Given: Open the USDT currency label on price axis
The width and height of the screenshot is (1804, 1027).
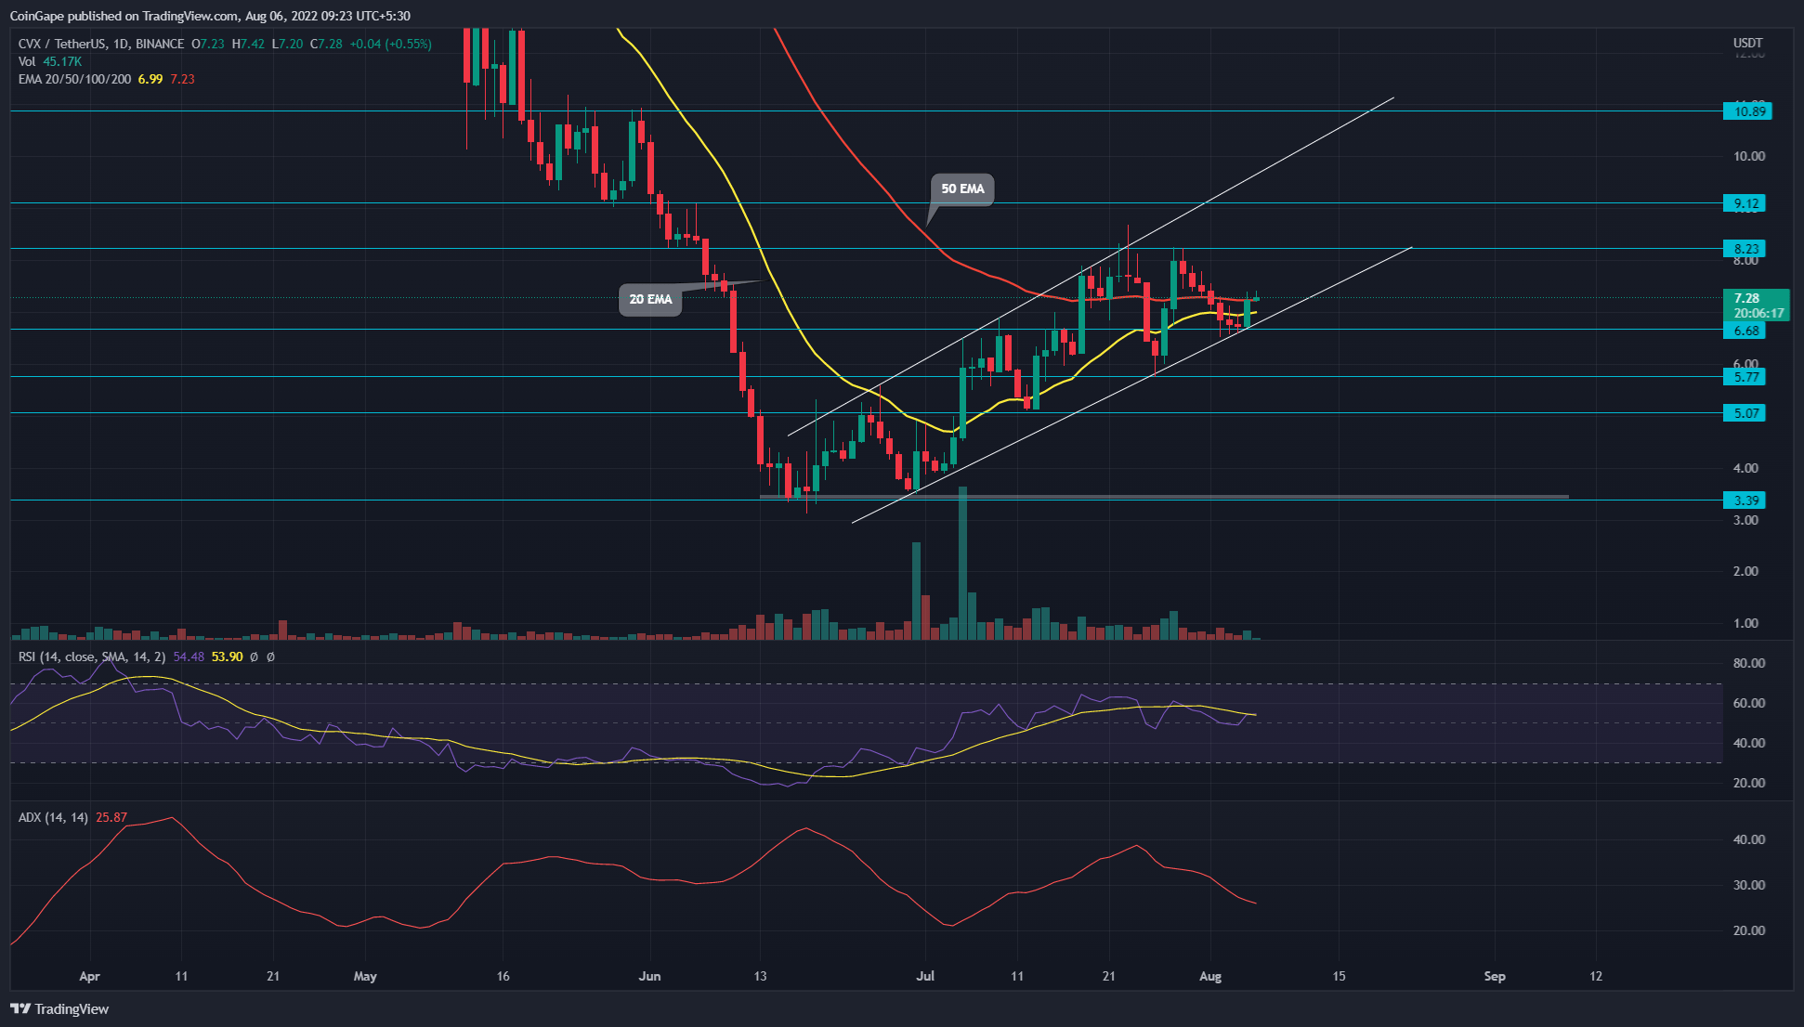Looking at the screenshot, I should pyautogui.click(x=1747, y=43).
